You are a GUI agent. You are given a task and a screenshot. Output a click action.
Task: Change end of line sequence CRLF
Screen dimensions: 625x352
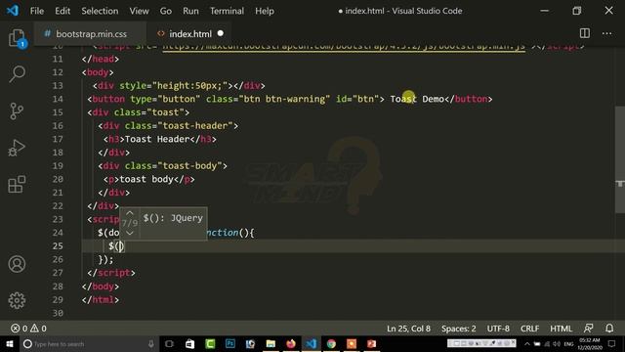(529, 329)
